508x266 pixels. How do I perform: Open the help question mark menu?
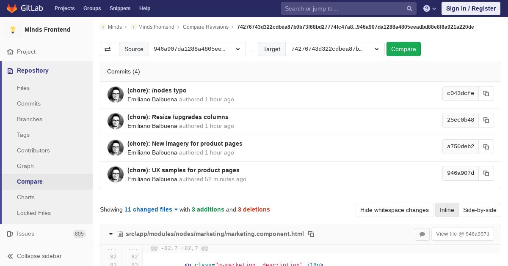430,8
